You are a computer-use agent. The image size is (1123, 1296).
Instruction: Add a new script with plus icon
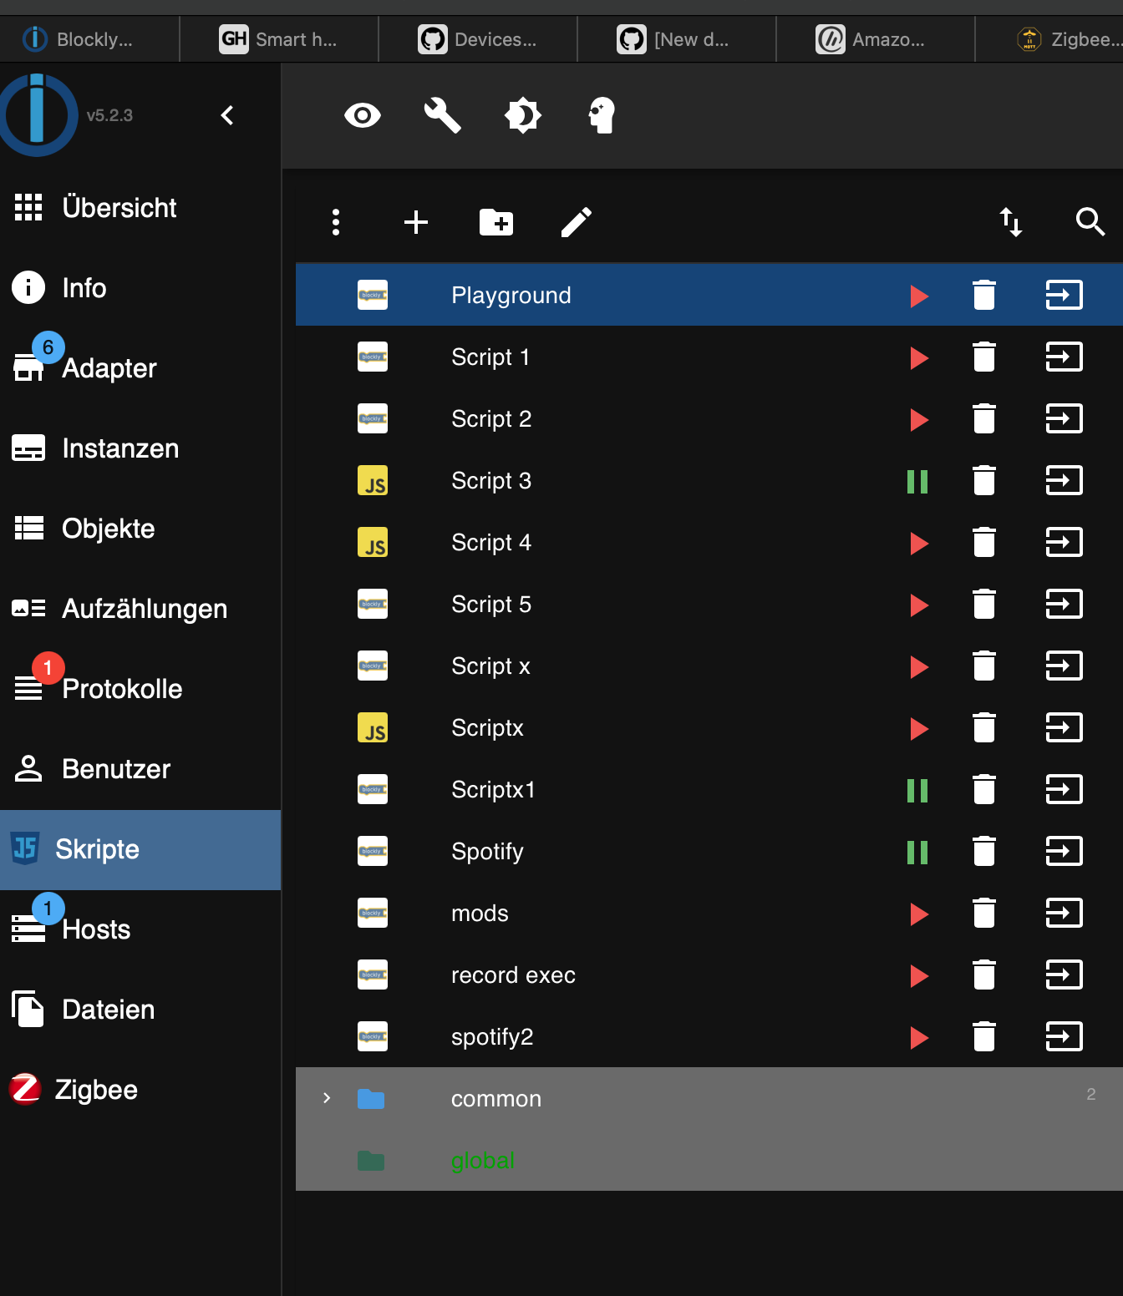416,222
